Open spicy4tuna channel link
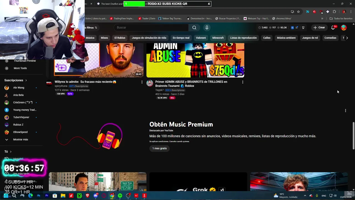The image size is (355, 200). pos(61,86)
